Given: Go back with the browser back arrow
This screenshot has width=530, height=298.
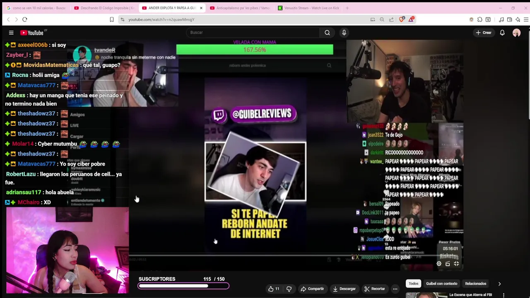Looking at the screenshot, I should (x=8, y=19).
